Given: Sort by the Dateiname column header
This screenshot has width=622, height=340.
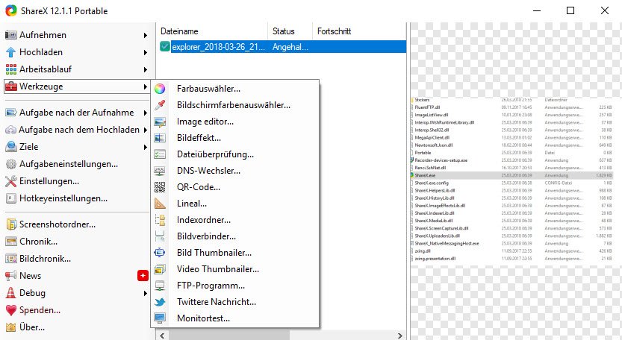Looking at the screenshot, I should (212, 31).
